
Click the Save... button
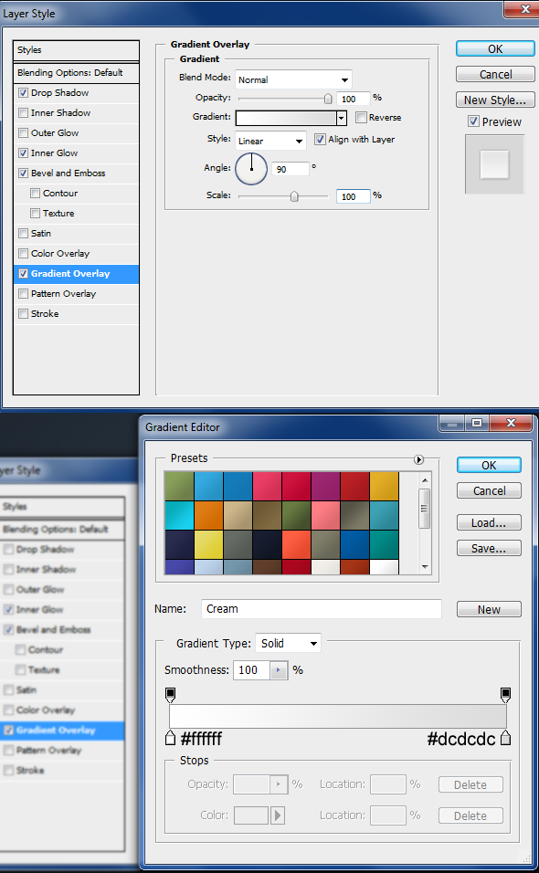[x=489, y=549]
